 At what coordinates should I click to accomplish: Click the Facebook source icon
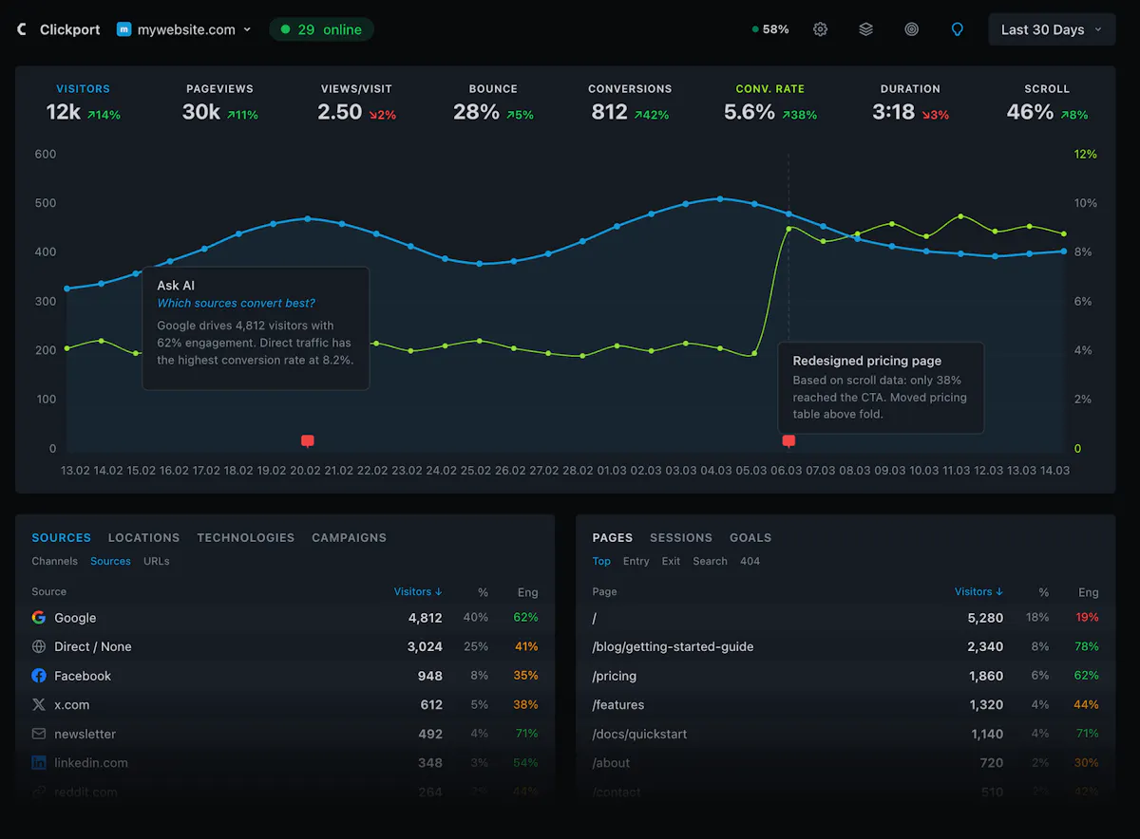click(x=39, y=676)
